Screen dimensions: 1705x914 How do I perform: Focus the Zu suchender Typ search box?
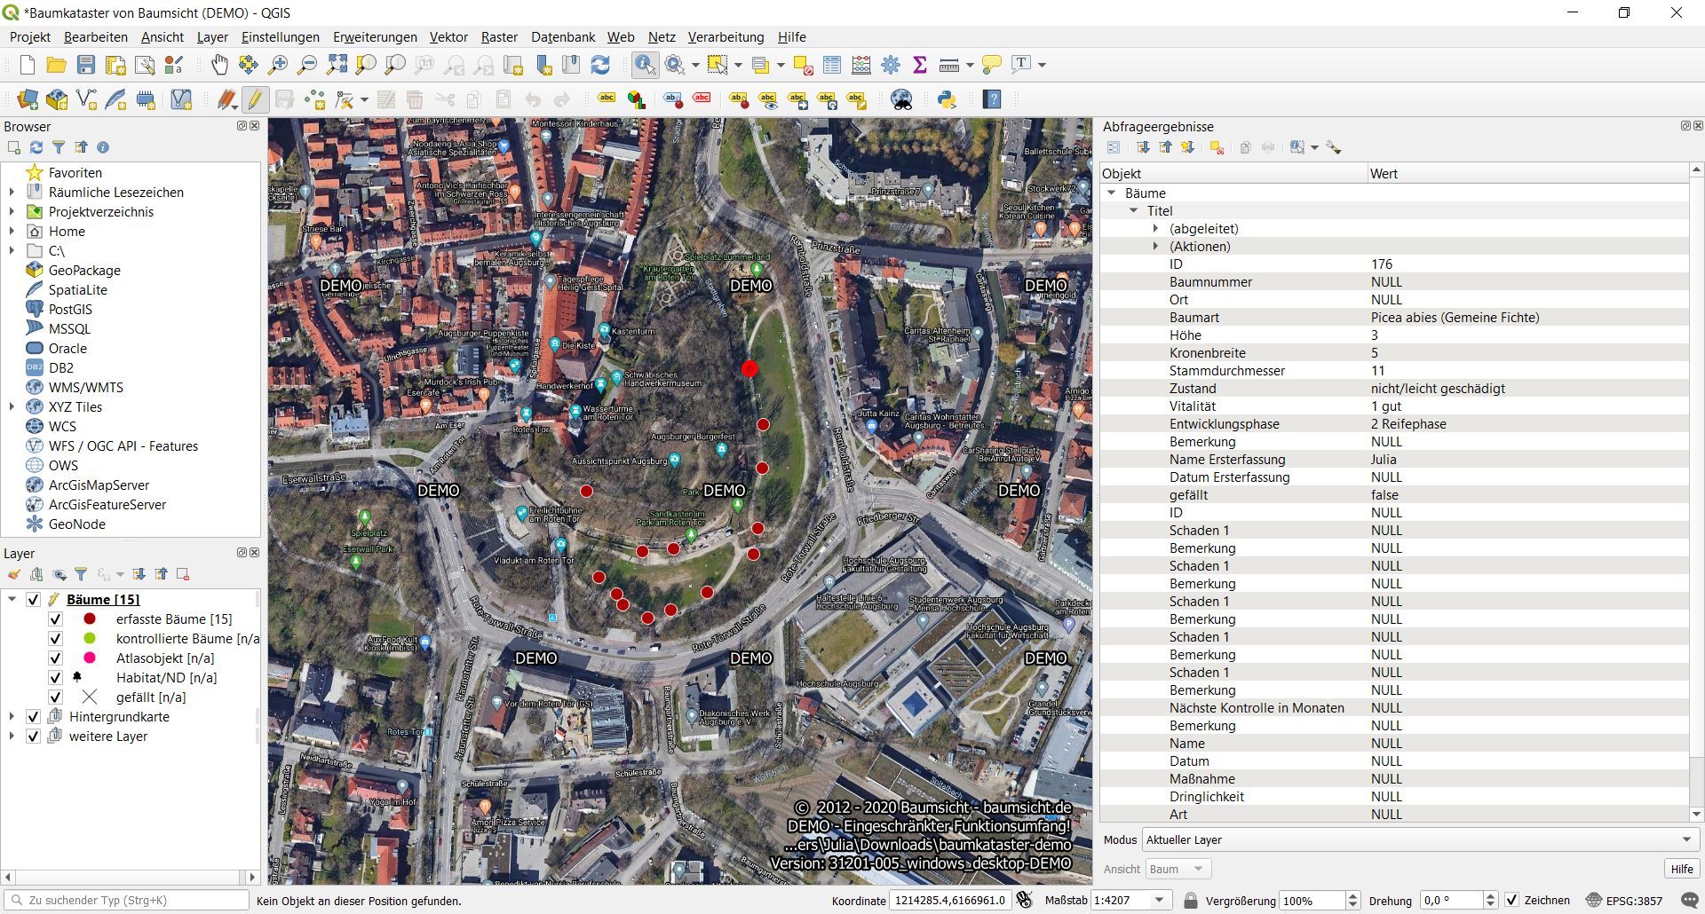coord(127,900)
